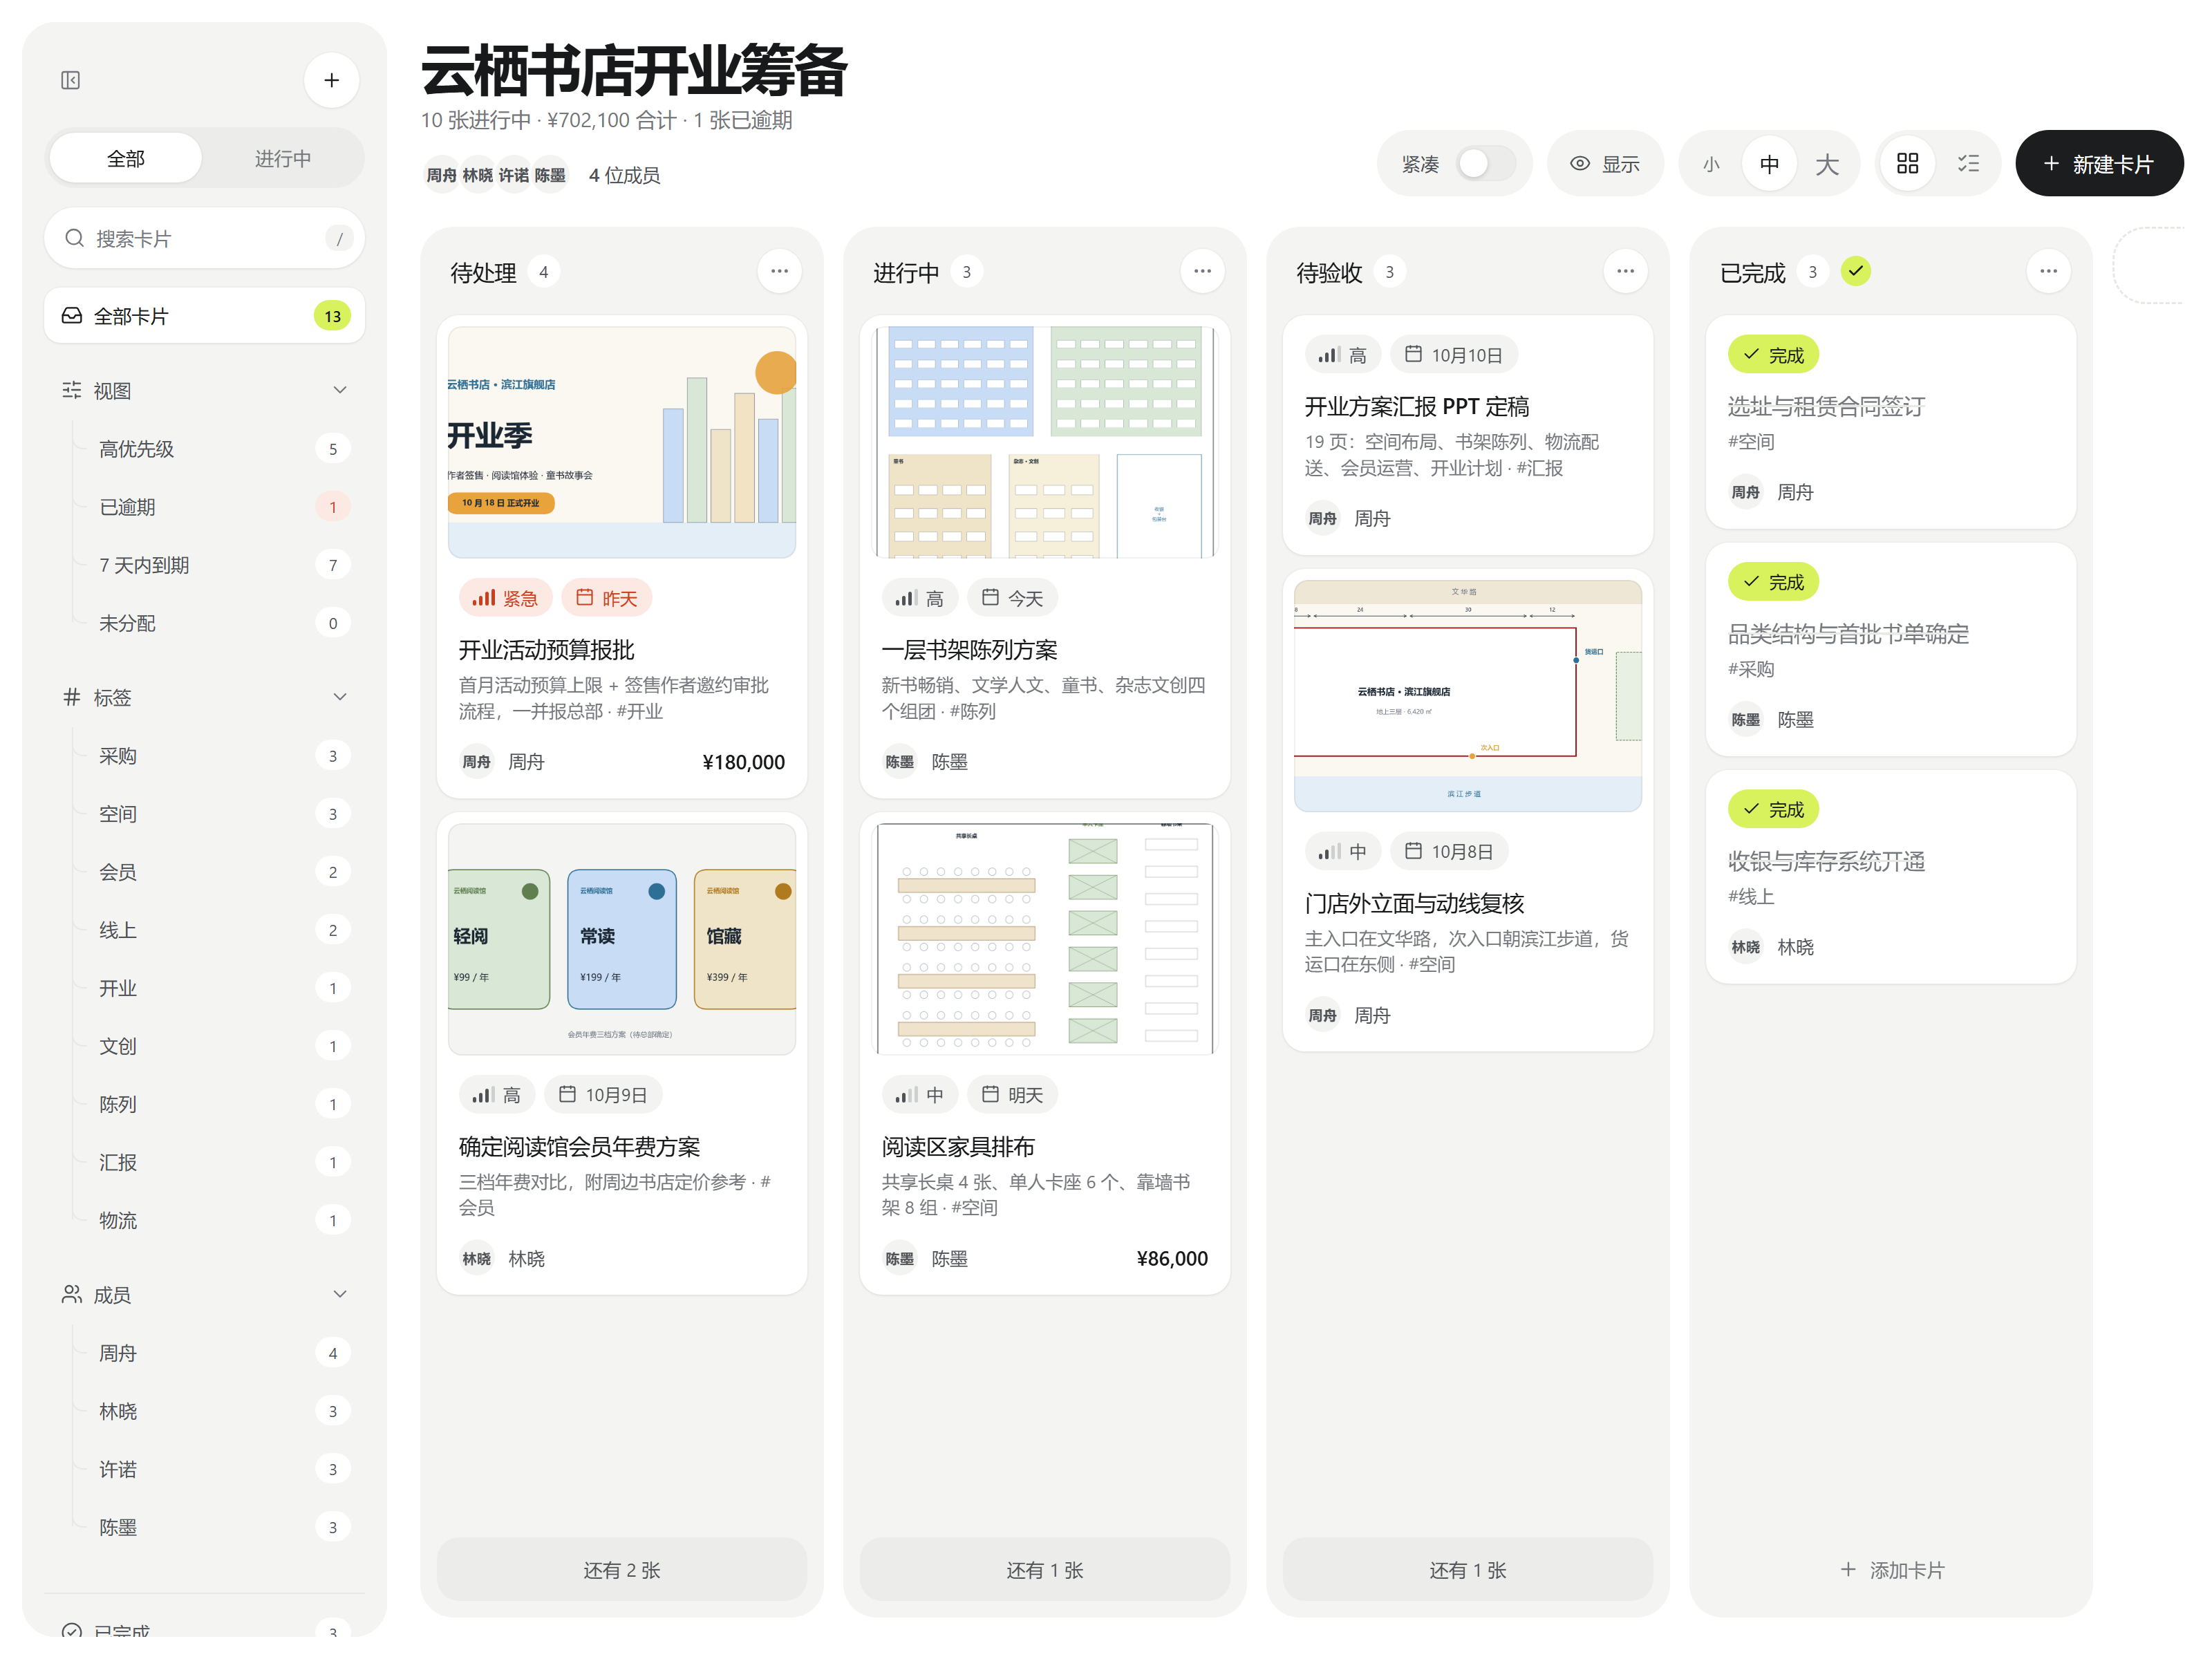Show 1 more card in 待验收
This screenshot has width=2212, height=1659.
1468,1569
